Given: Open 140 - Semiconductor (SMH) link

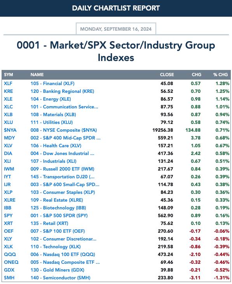Looking at the screenshot, I should 60,278.
